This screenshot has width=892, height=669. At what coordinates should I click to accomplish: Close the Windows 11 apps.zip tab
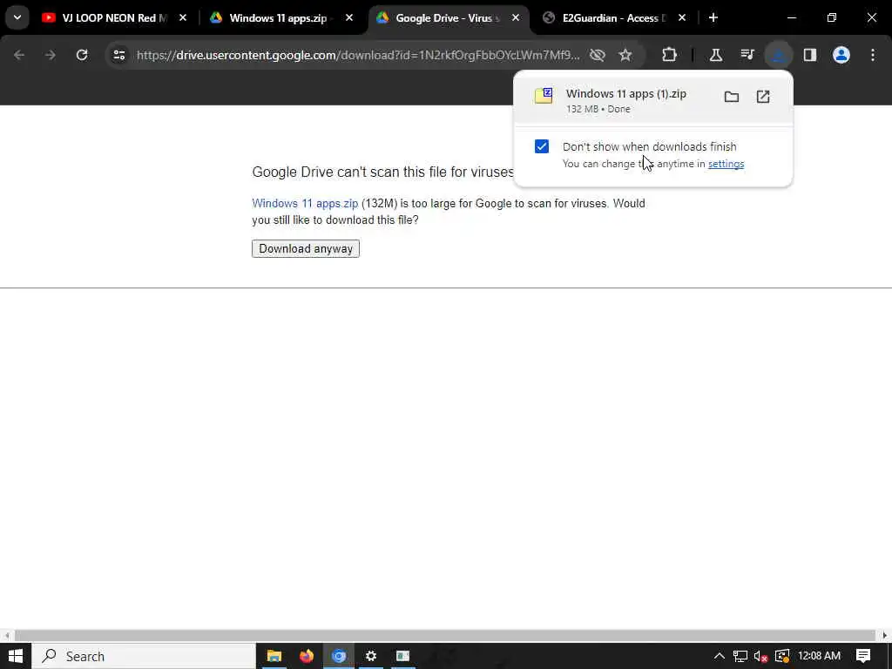tap(349, 18)
